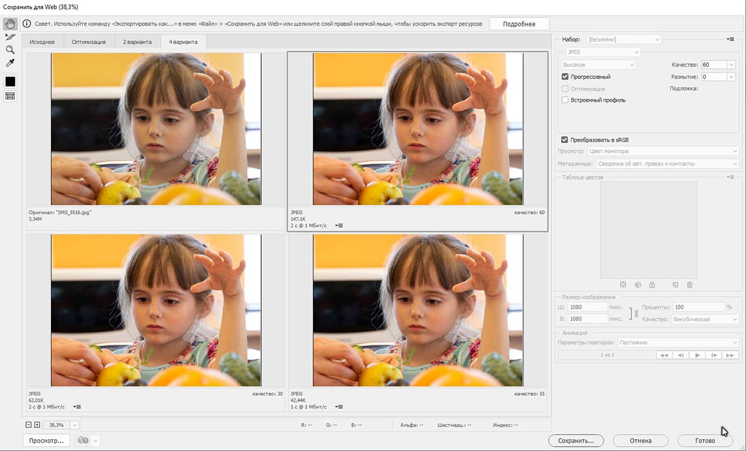Viewport: 746px width, 451px height.
Task: Open the zoom level 38,3% dropdown
Action: [x=75, y=425]
